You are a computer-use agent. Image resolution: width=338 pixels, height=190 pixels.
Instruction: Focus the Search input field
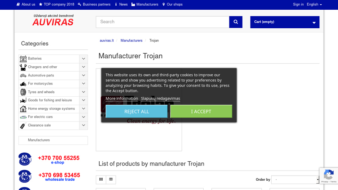[163, 22]
